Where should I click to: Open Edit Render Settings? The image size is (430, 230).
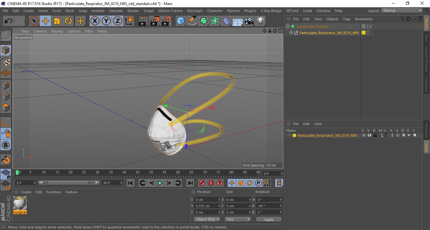tap(166, 21)
